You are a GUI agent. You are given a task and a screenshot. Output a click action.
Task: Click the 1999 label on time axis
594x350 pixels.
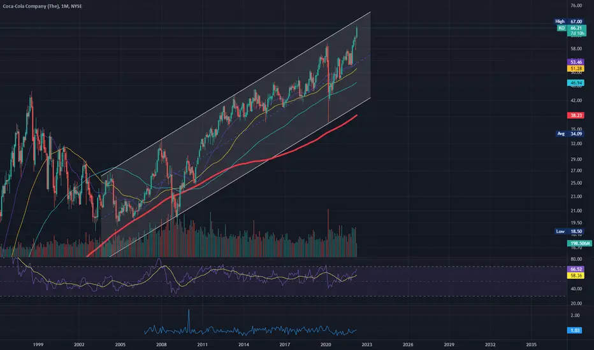coord(38,345)
